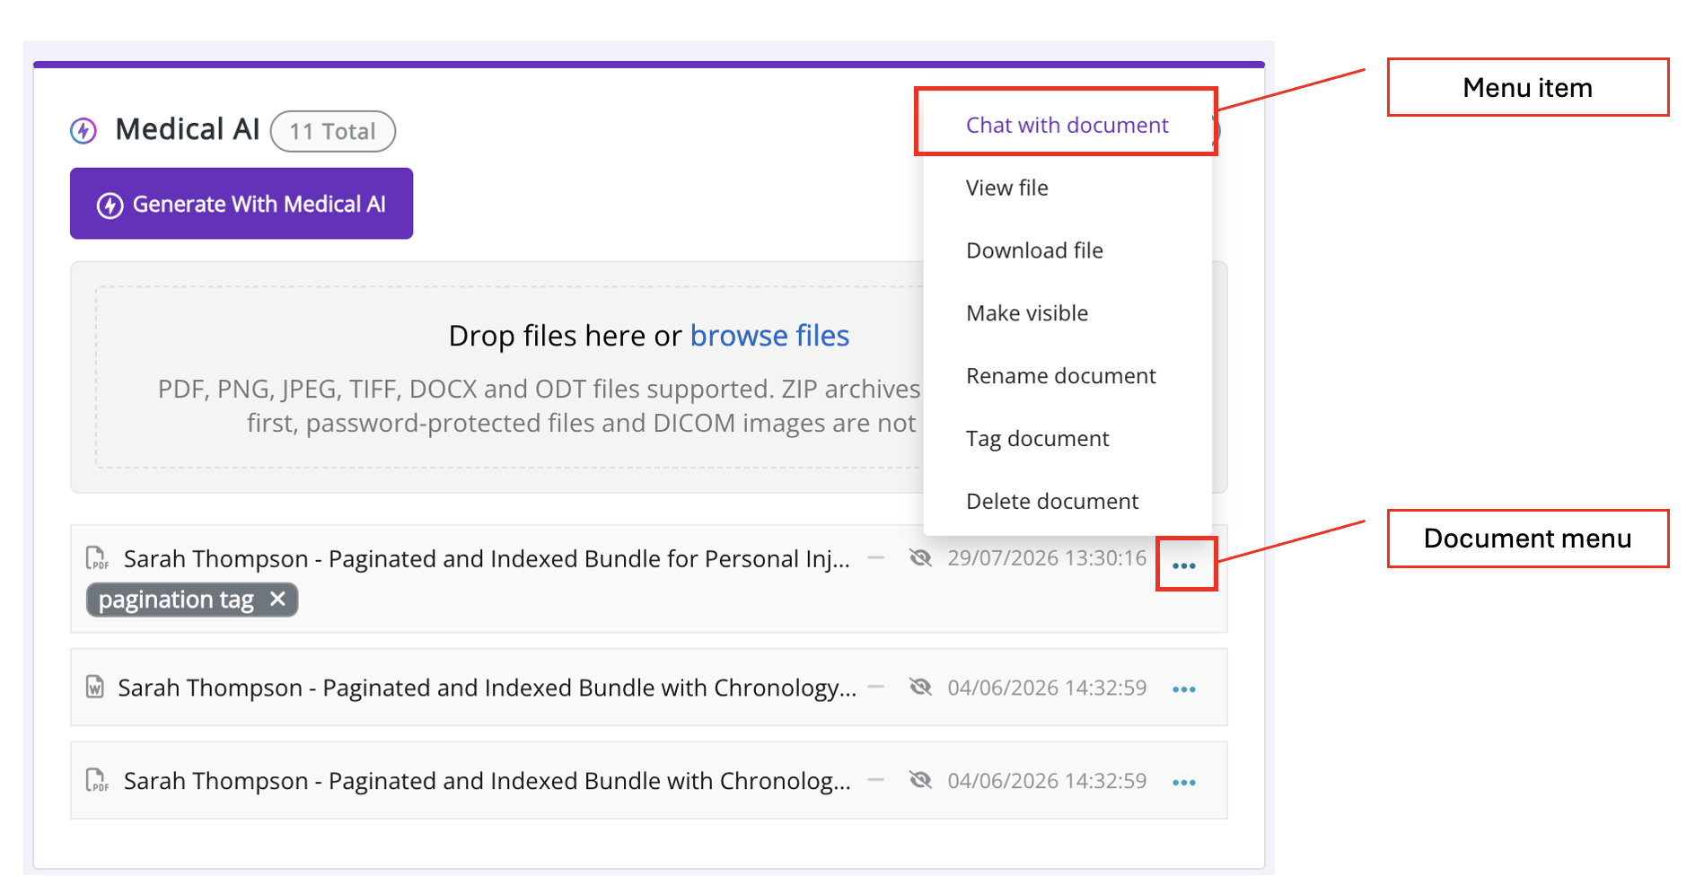Click the lightning icon inside Generate button

coord(110,206)
